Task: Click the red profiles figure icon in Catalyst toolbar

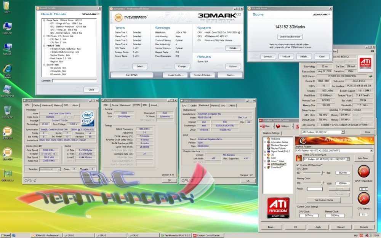Action: point(297,126)
